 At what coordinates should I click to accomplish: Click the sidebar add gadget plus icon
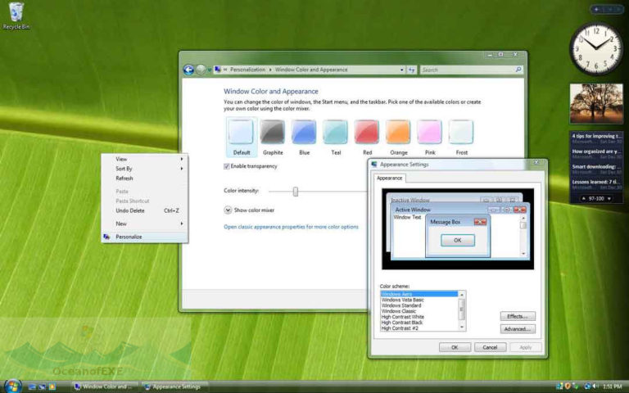pos(596,9)
